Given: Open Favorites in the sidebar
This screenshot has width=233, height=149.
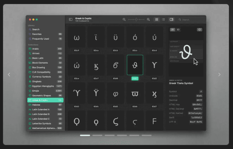Looking at the screenshot, I should pos(45,34).
